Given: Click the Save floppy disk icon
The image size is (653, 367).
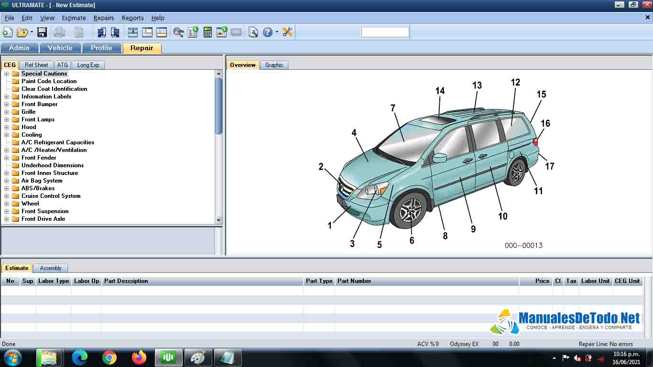Looking at the screenshot, I should click(42, 32).
